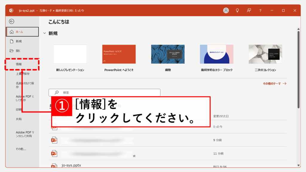Click the file icon beside jo-sys.pptx

(x=54, y=165)
